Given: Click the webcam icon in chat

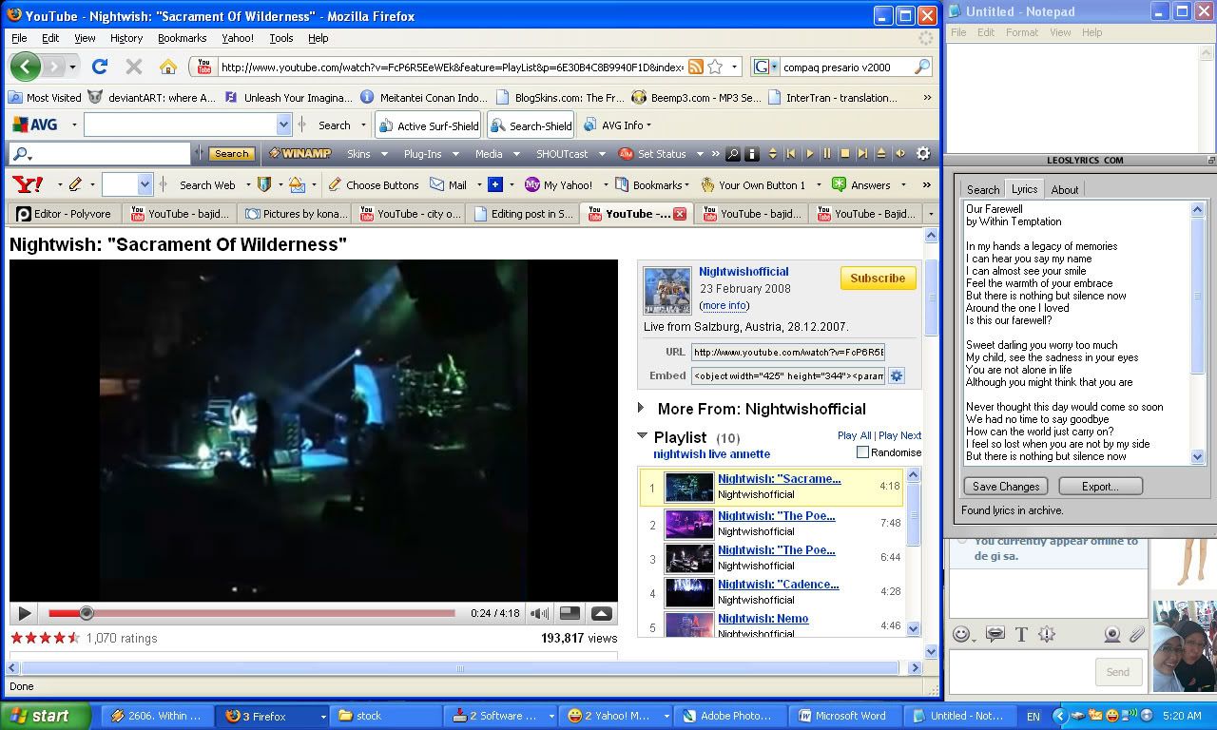Looking at the screenshot, I should [x=1111, y=634].
